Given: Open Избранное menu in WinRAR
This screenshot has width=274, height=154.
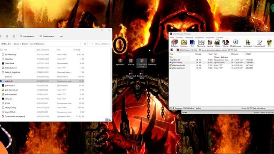Looking at the screenshot, I should [199, 37].
